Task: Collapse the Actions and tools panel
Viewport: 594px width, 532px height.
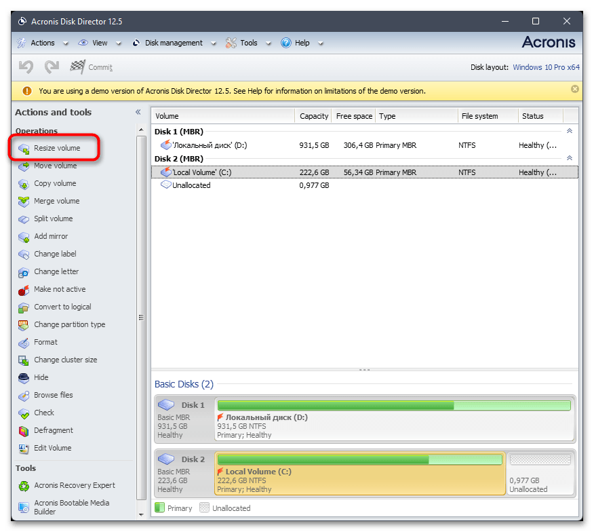Action: 138,113
